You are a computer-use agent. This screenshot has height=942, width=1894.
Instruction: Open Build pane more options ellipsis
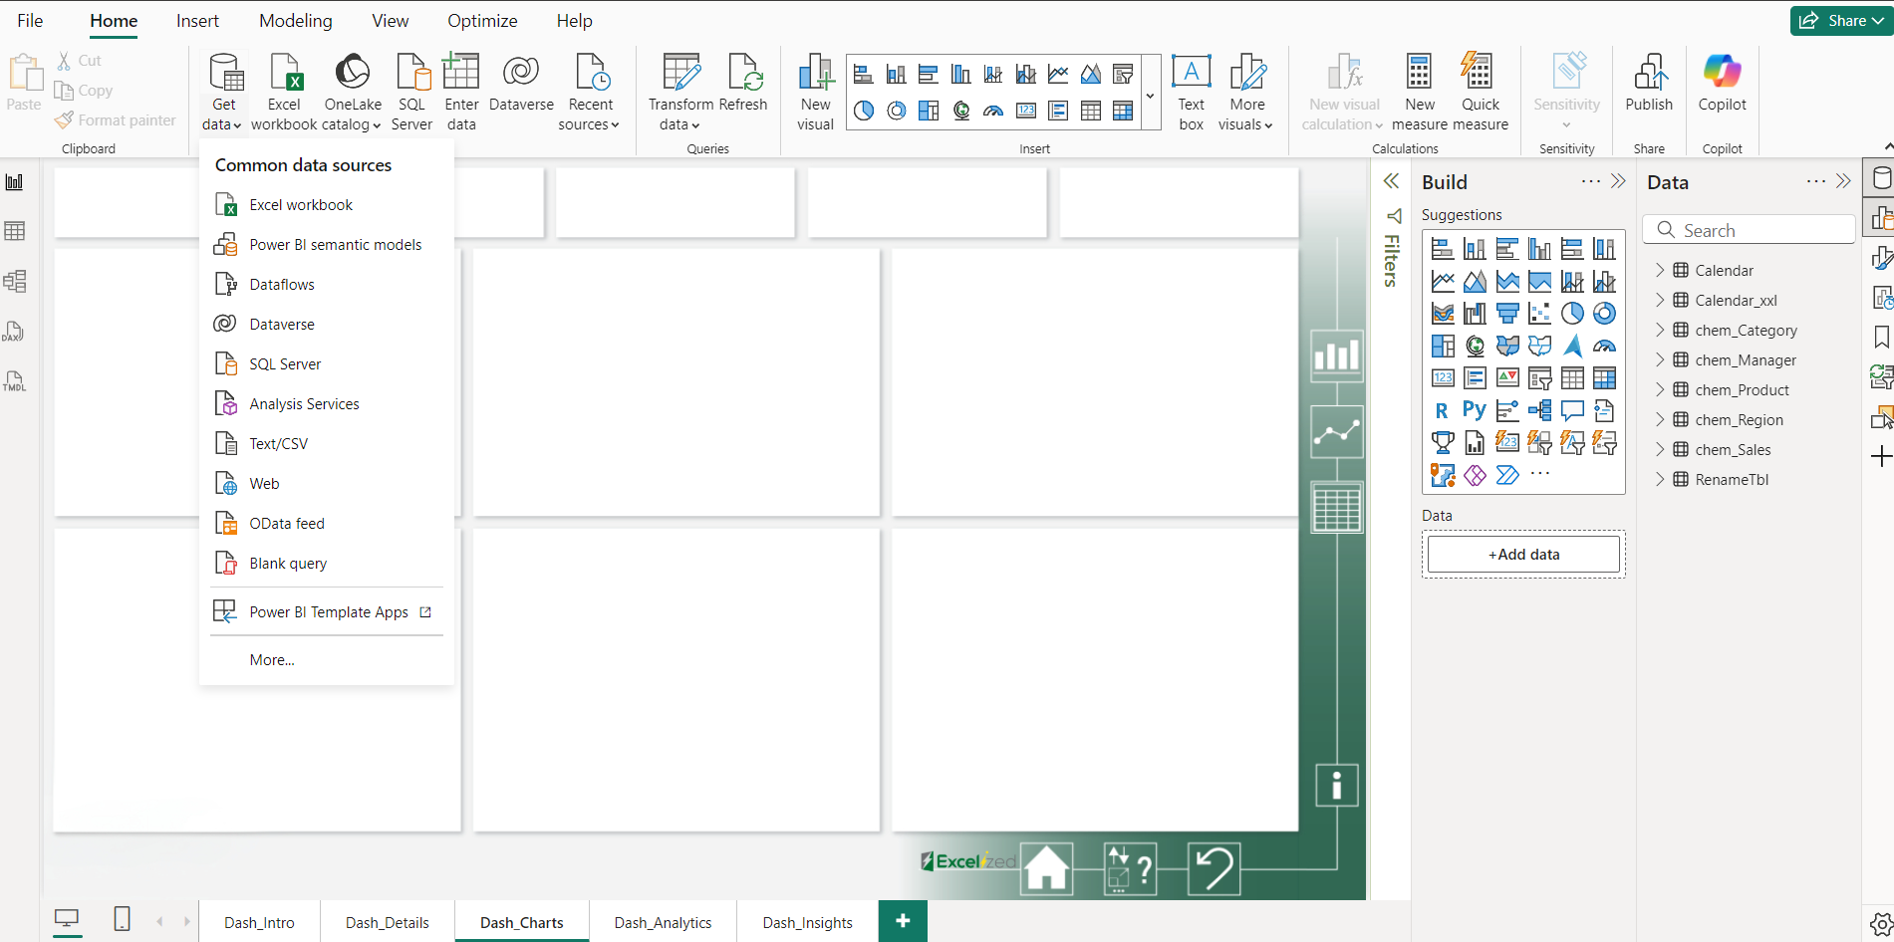coord(1591,181)
